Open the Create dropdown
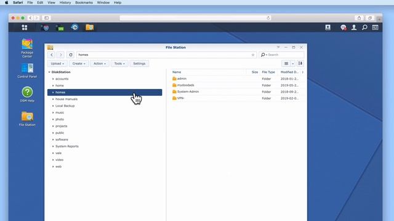This screenshot has width=394, height=221. [79, 64]
